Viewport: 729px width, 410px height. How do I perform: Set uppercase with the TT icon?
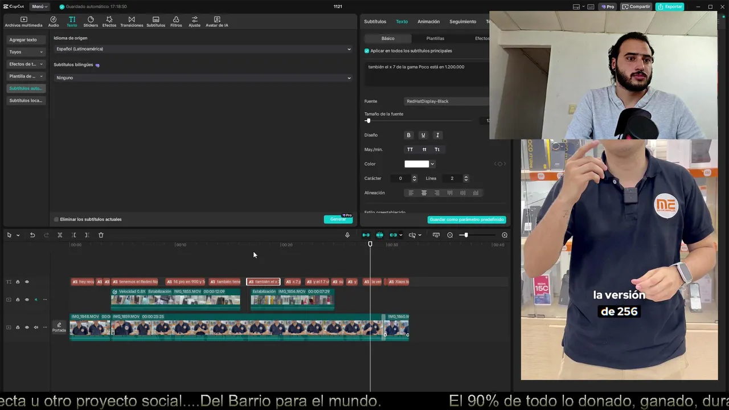(x=410, y=149)
